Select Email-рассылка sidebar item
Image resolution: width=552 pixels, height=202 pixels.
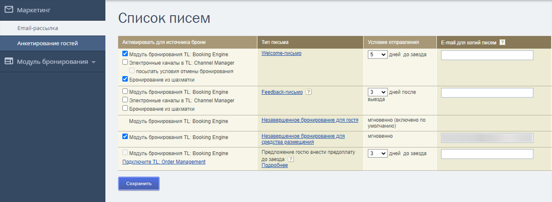click(53, 28)
